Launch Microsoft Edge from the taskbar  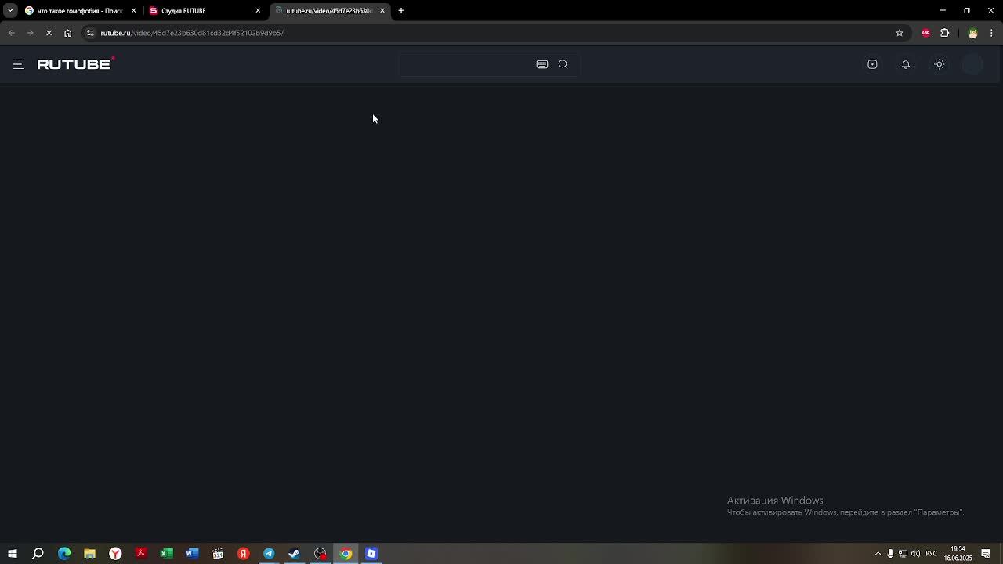(64, 554)
